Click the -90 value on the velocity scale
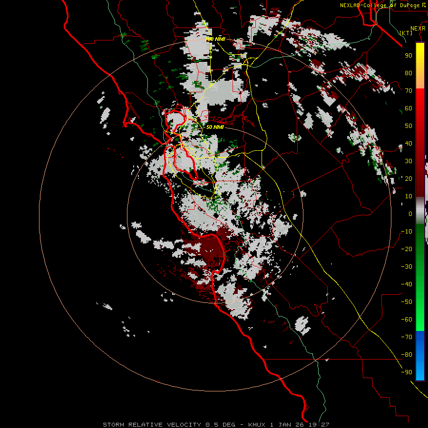Image resolution: width=428 pixels, height=428 pixels. pyautogui.click(x=407, y=372)
